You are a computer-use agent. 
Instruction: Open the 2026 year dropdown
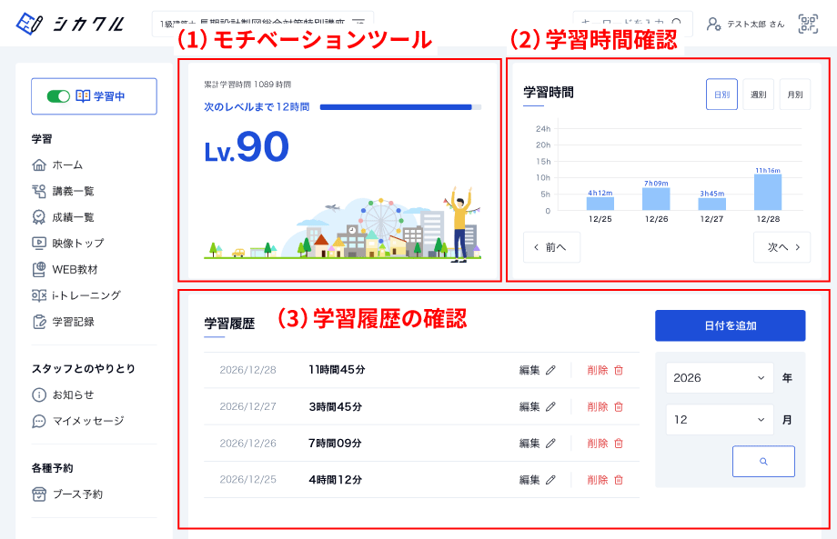[719, 377]
